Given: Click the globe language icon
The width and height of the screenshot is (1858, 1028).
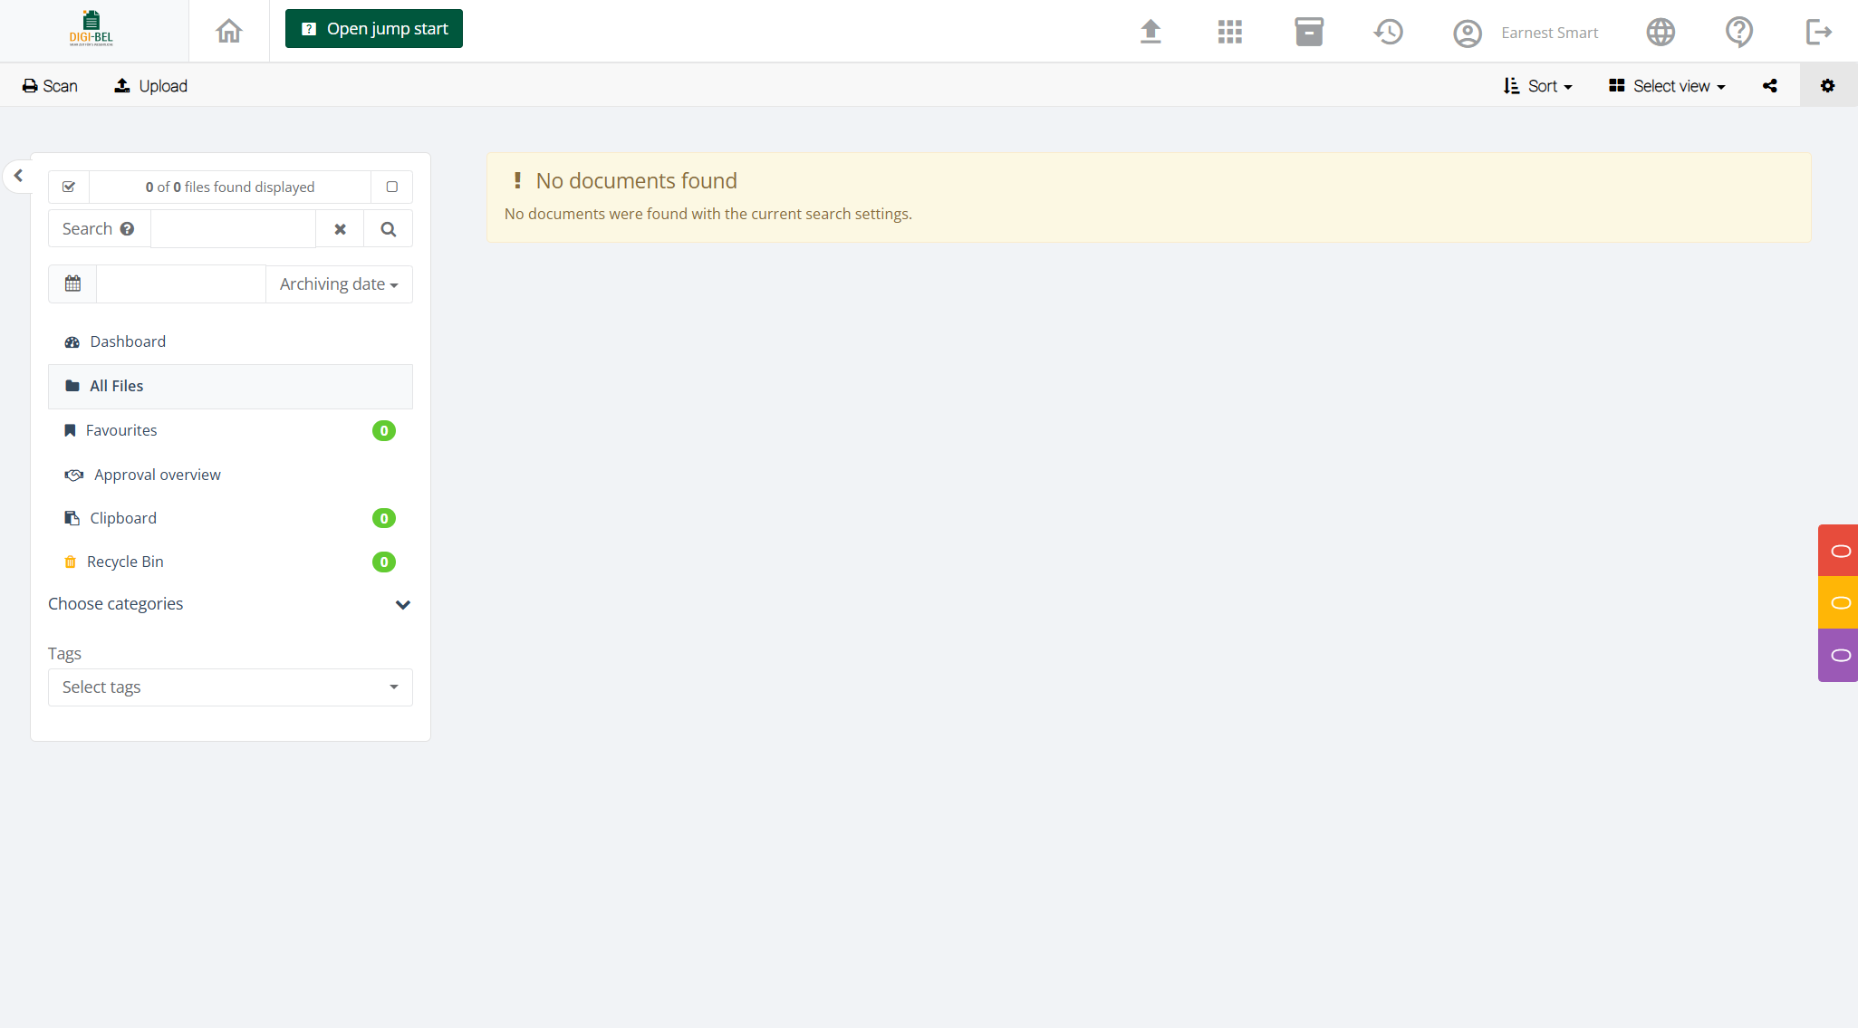Looking at the screenshot, I should click(x=1660, y=32).
